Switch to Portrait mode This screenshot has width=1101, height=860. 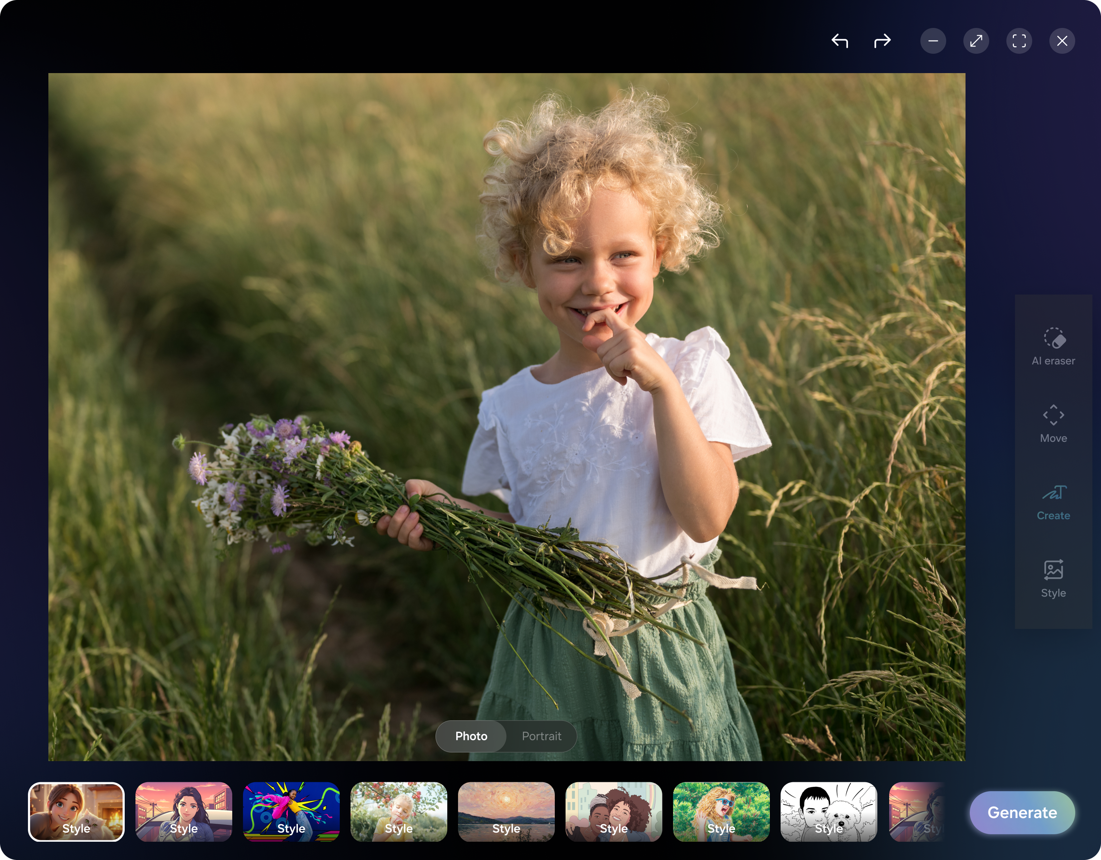(542, 736)
